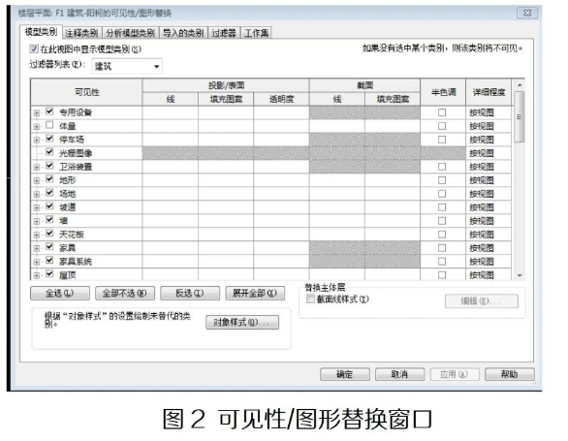Screen dimensions: 568x441
Task: Uncheck visibility of 停车场
Action: coord(49,139)
